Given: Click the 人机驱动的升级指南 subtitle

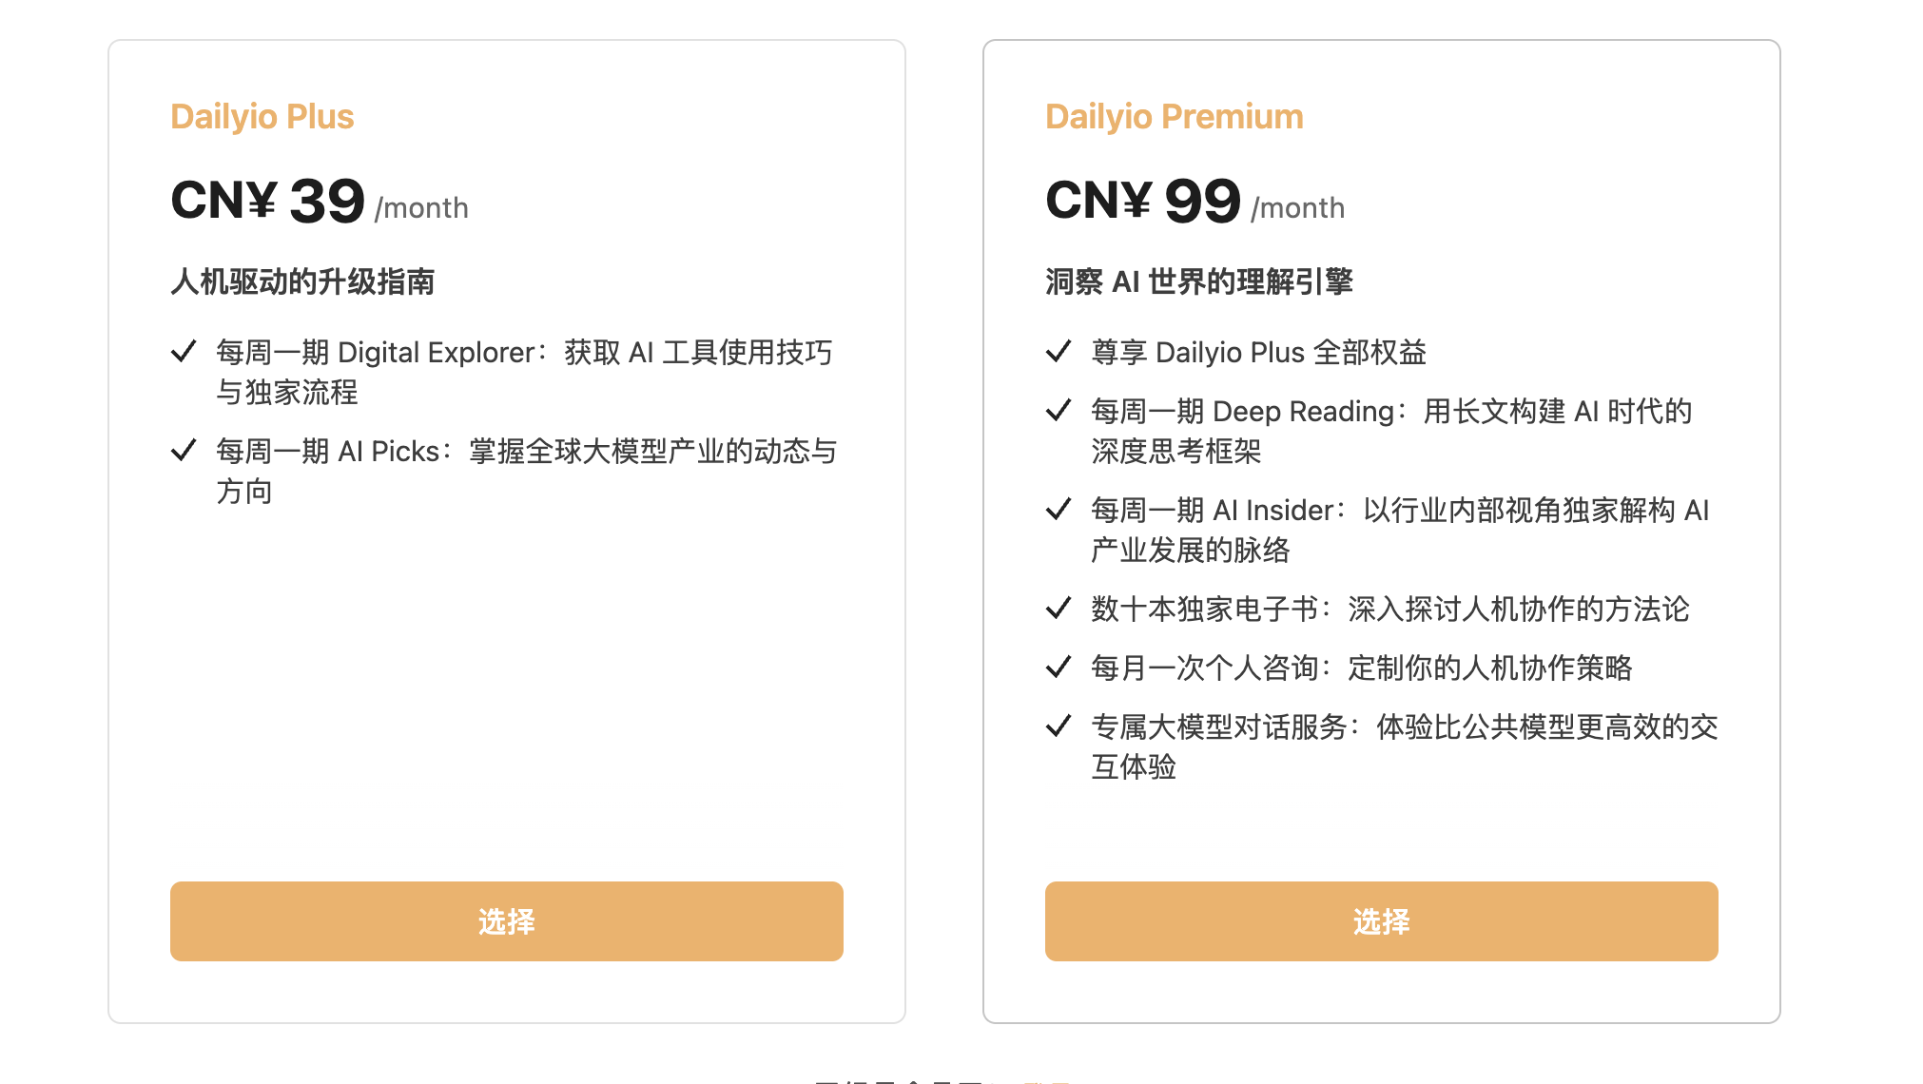Looking at the screenshot, I should 302,281.
